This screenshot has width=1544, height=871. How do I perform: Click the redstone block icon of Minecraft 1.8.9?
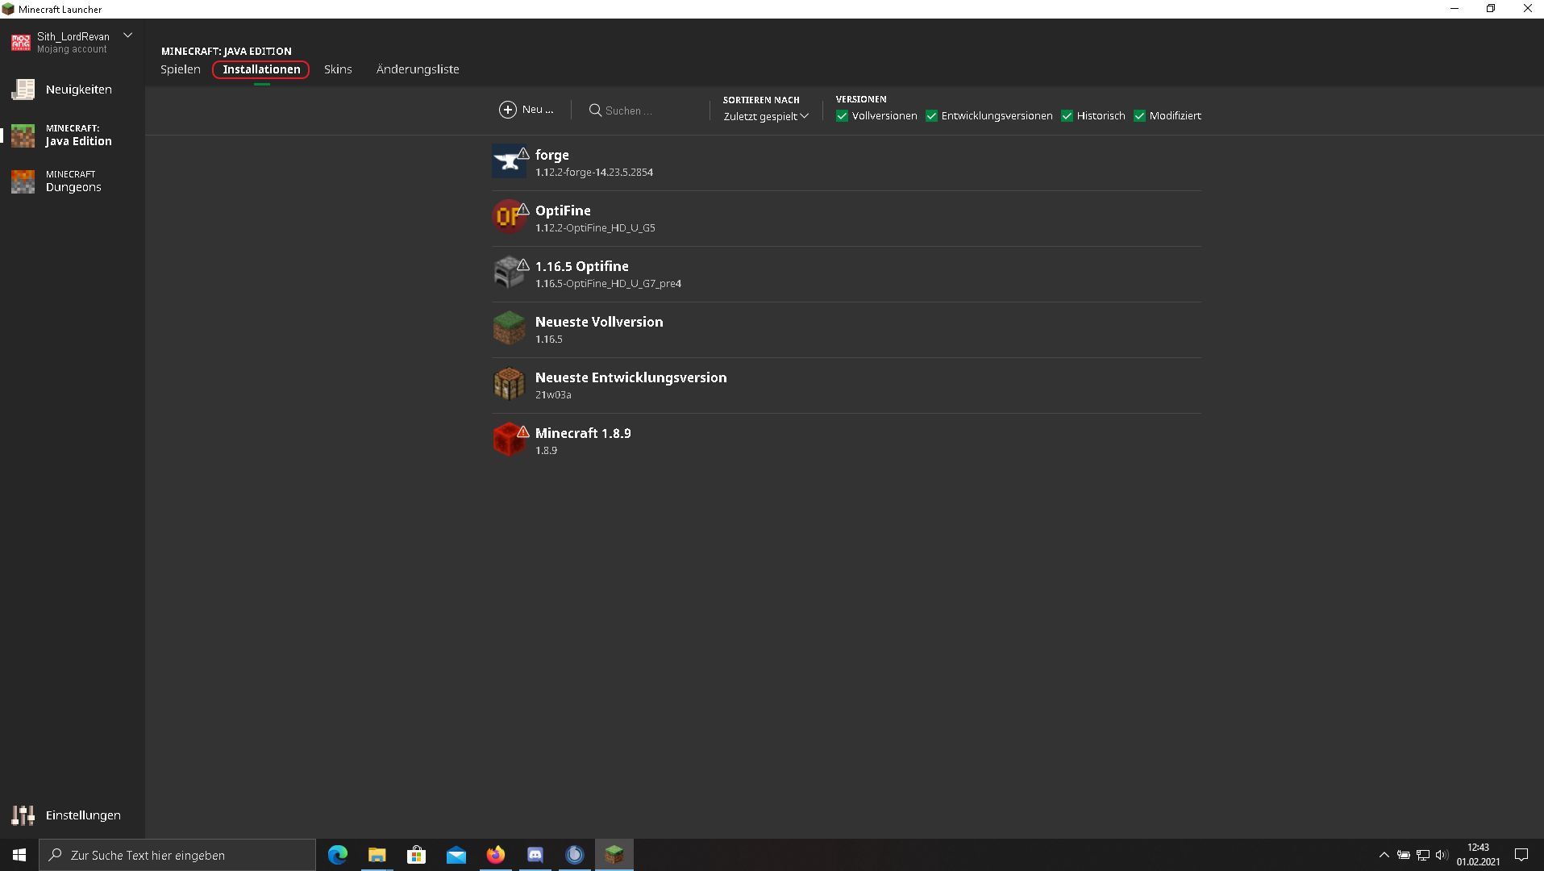[509, 440]
